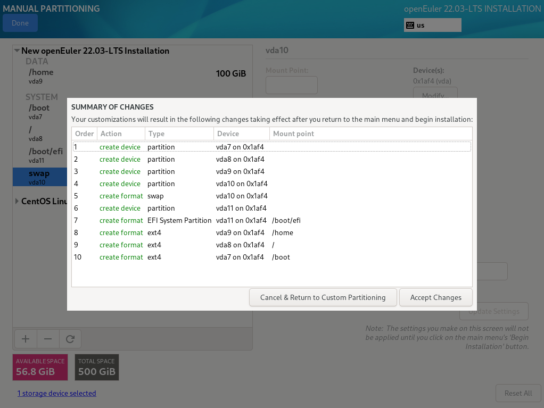Screen dimensions: 544x408
Task: Click the 100 GiB size of /home
Action: 230,73
